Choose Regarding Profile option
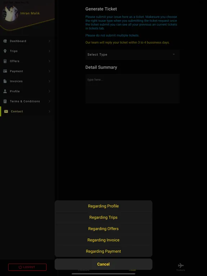Image resolution: width=207 pixels, height=276 pixels. point(103,206)
